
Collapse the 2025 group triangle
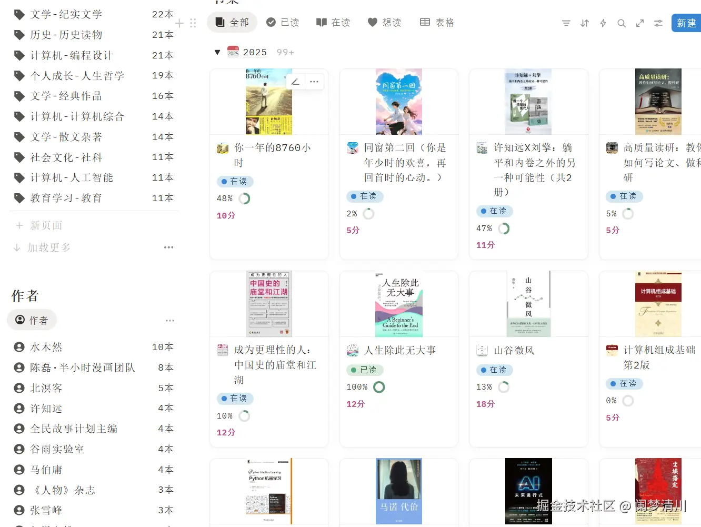coord(217,52)
